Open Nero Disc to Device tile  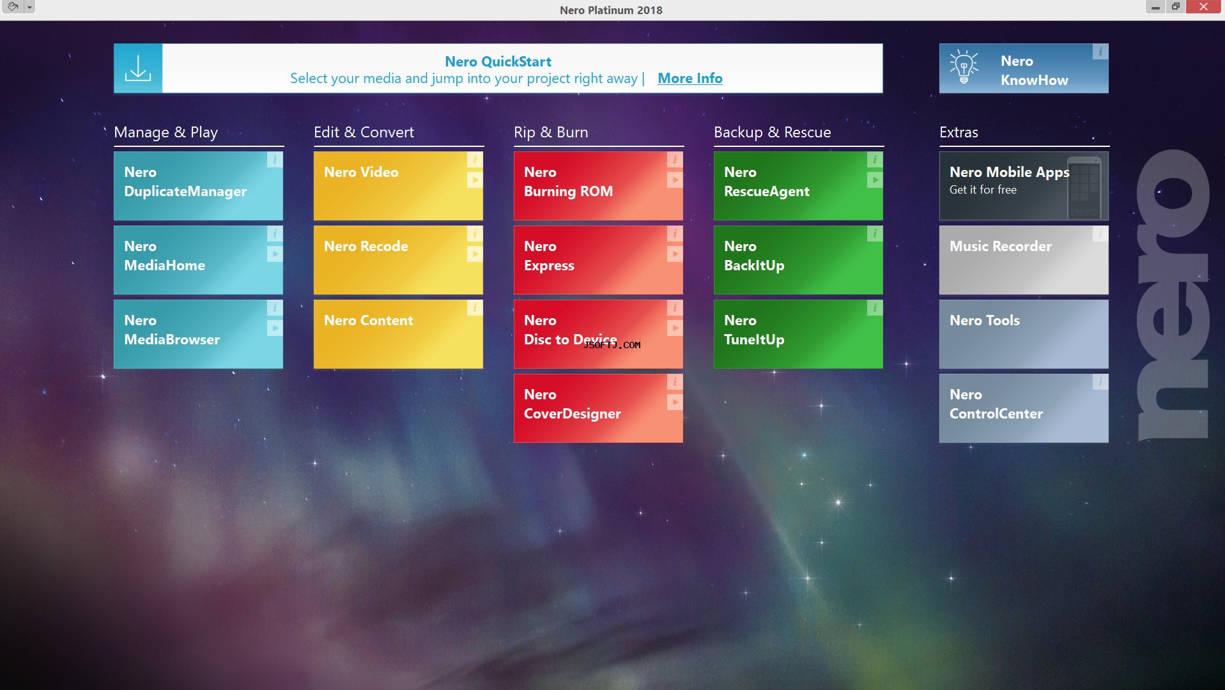pyautogui.click(x=598, y=334)
